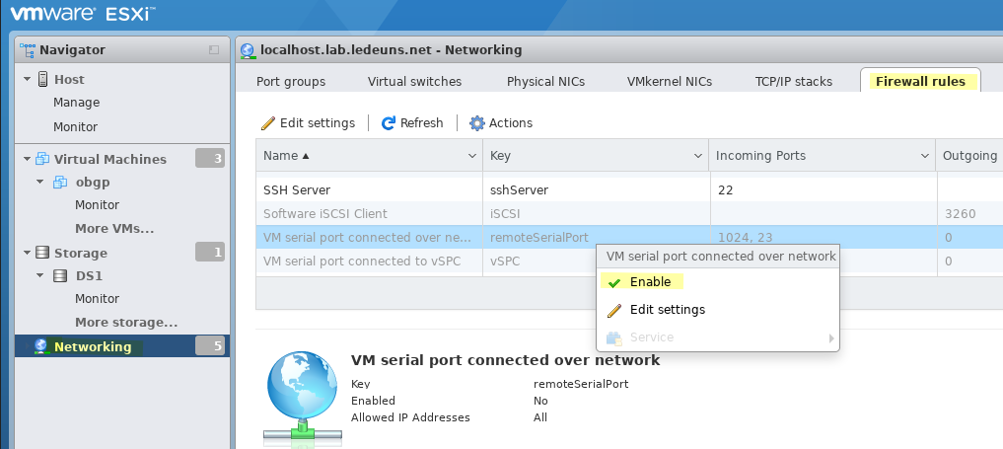
Task: Switch to the Physical NICs tab
Action: coord(545,81)
